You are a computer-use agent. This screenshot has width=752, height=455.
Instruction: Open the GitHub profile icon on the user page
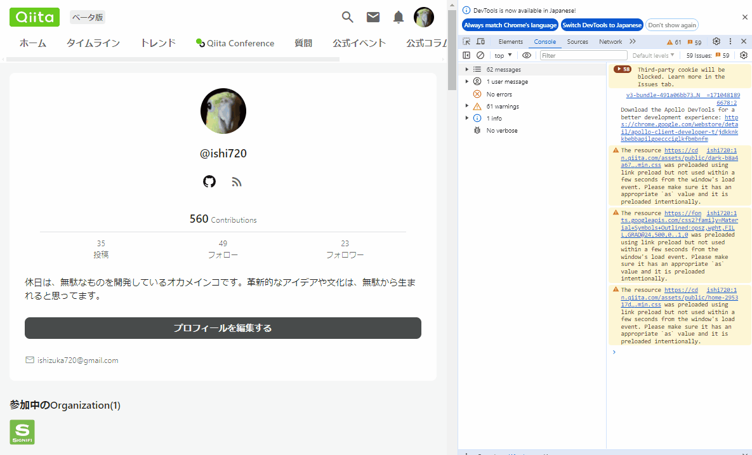(209, 181)
